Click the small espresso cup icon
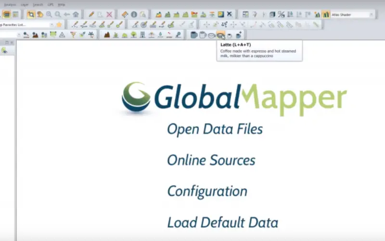 coord(230,36)
